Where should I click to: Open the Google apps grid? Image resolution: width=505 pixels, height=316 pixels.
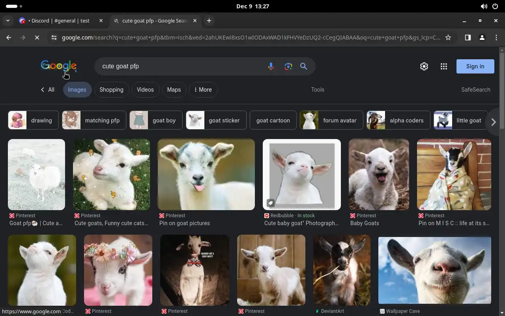click(x=444, y=66)
